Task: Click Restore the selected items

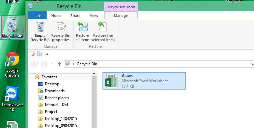Action: tap(103, 32)
